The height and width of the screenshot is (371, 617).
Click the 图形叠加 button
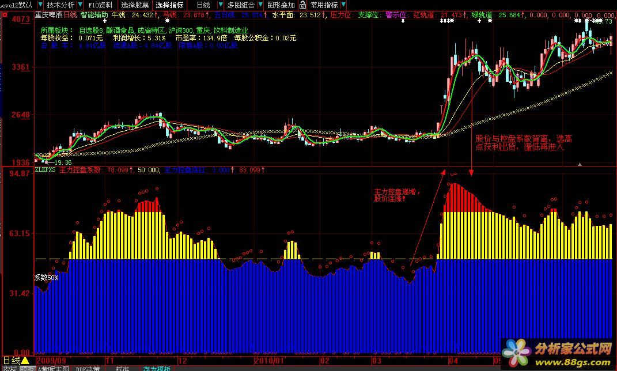tap(281, 5)
